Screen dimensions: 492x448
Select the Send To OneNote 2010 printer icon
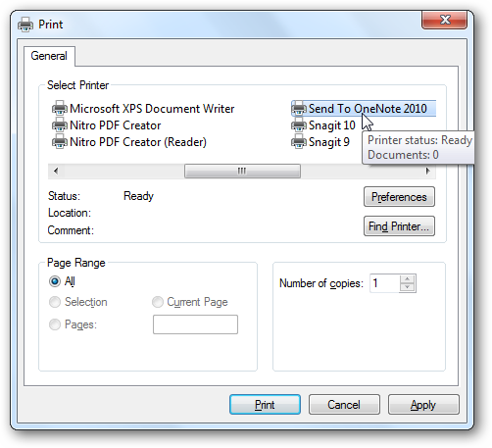pyautogui.click(x=299, y=108)
